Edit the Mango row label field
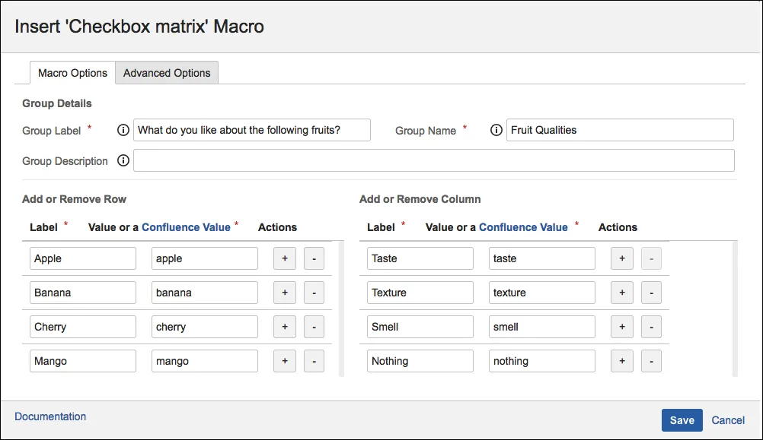Viewport: 763px width, 440px height. click(83, 361)
